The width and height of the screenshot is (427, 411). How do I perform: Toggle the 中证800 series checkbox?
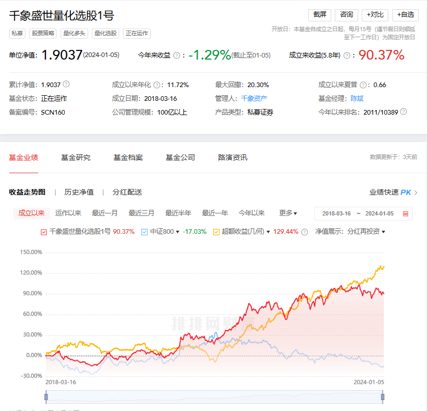(145, 232)
